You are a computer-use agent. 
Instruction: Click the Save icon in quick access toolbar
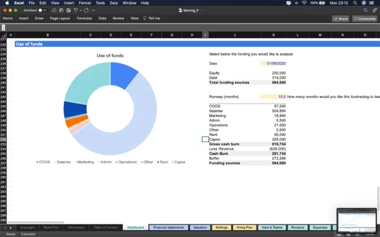61,10
